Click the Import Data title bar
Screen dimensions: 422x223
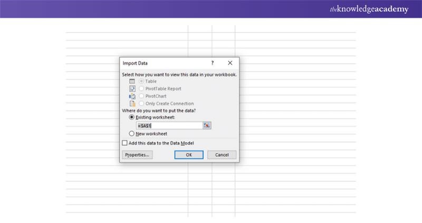(158, 63)
